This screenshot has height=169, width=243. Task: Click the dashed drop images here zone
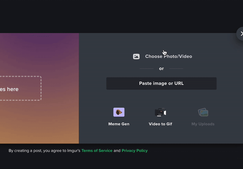[21, 89]
